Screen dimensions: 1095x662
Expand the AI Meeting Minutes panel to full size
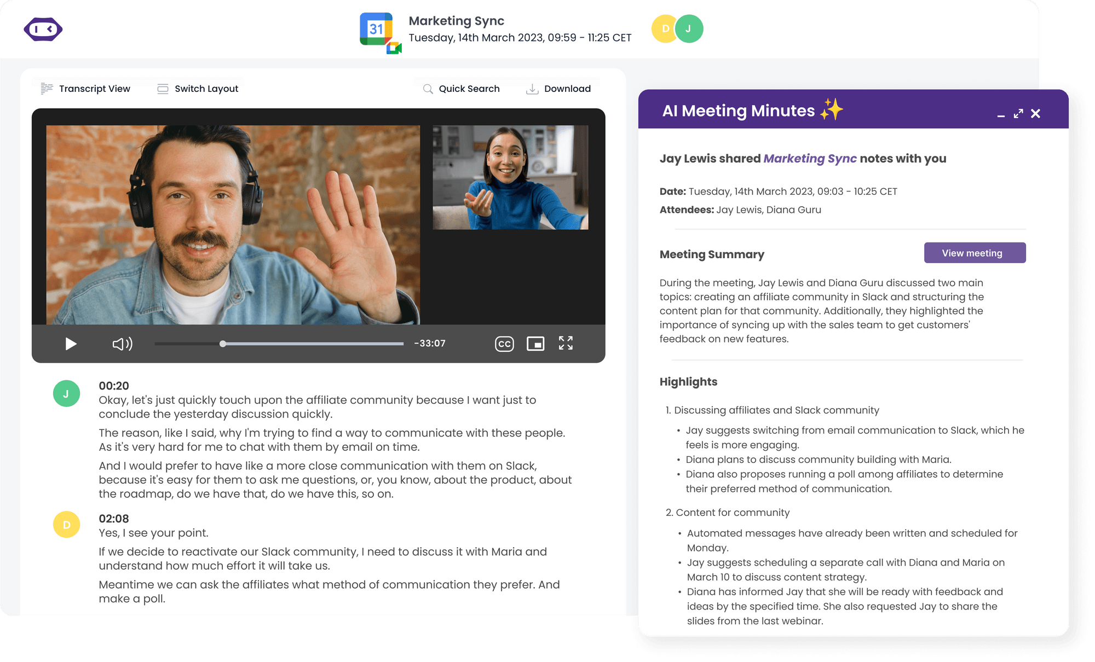click(x=1018, y=114)
